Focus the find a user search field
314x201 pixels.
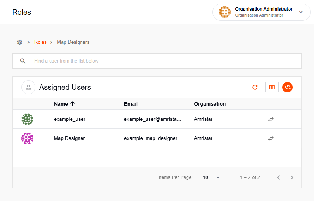tap(157, 61)
